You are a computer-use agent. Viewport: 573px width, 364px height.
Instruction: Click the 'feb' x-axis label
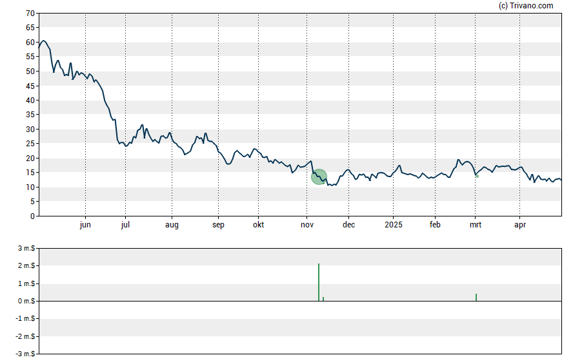coord(435,225)
